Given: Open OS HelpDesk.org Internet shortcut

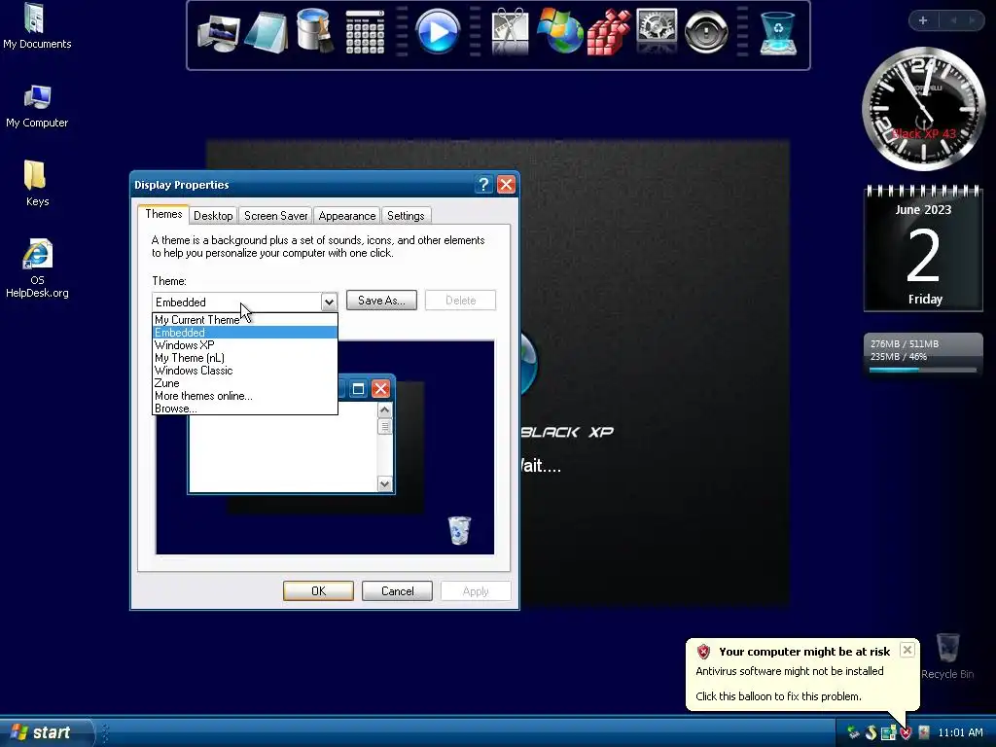Looking at the screenshot, I should pyautogui.click(x=37, y=268).
